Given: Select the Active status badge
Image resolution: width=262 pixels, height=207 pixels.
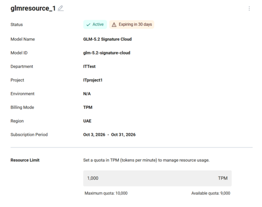Looking at the screenshot, I should 95,25.
